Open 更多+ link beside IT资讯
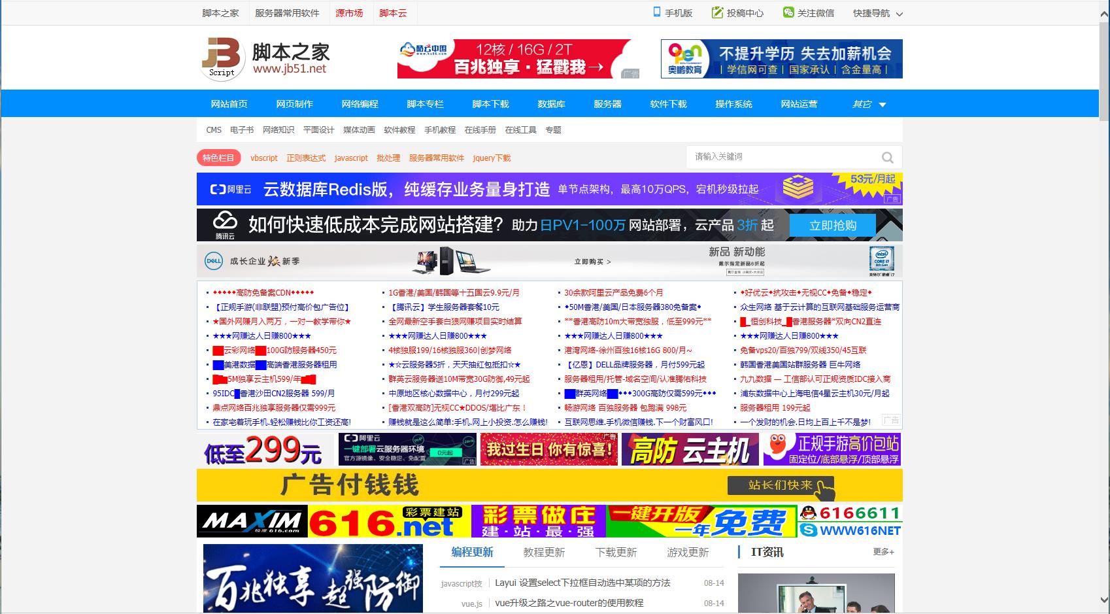 (x=884, y=552)
